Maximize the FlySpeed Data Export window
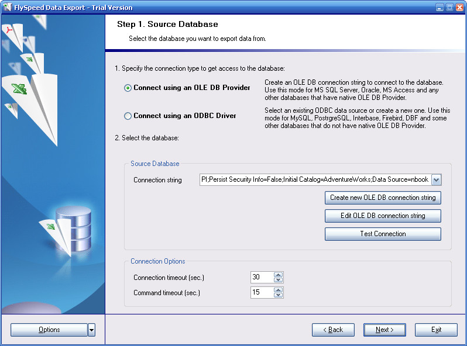 click(449, 8)
